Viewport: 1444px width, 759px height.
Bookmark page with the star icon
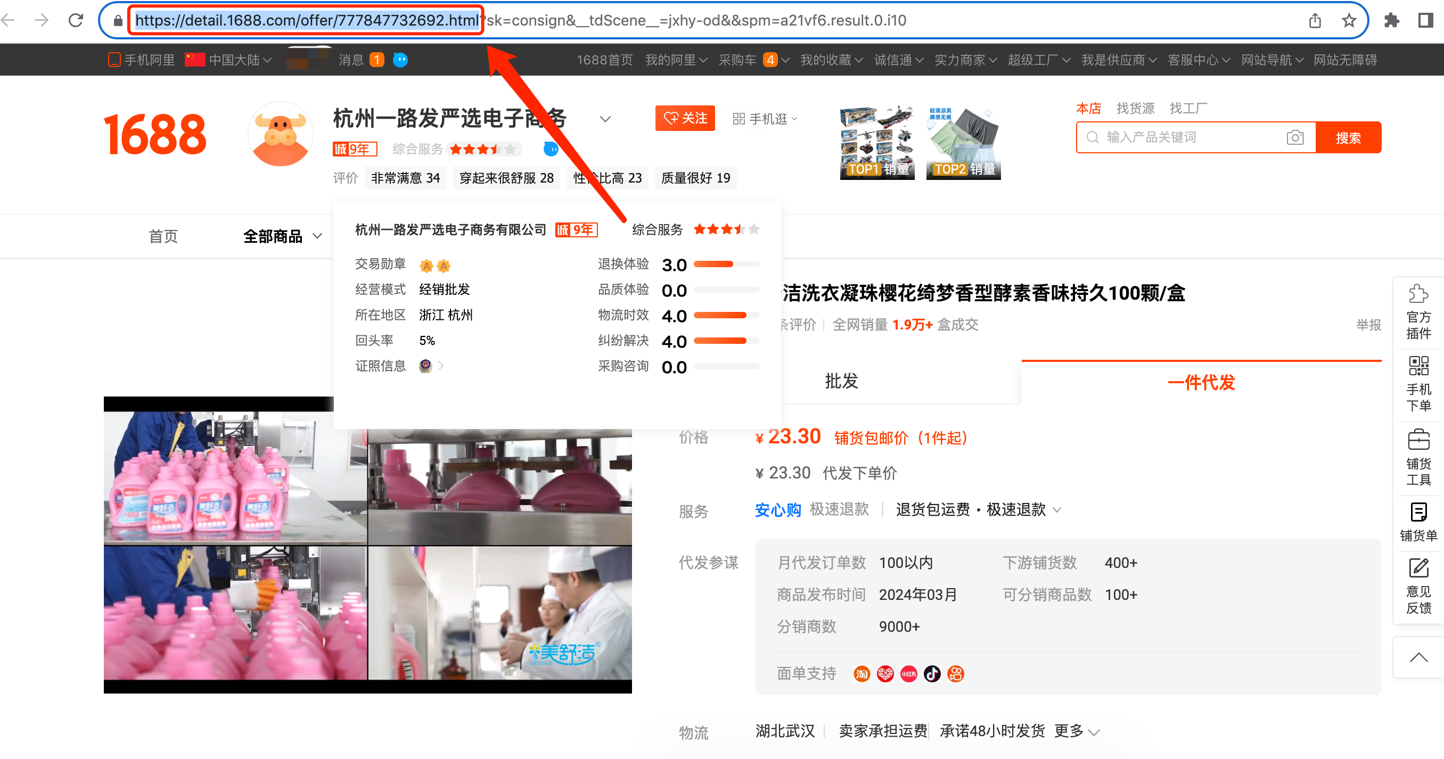point(1348,21)
